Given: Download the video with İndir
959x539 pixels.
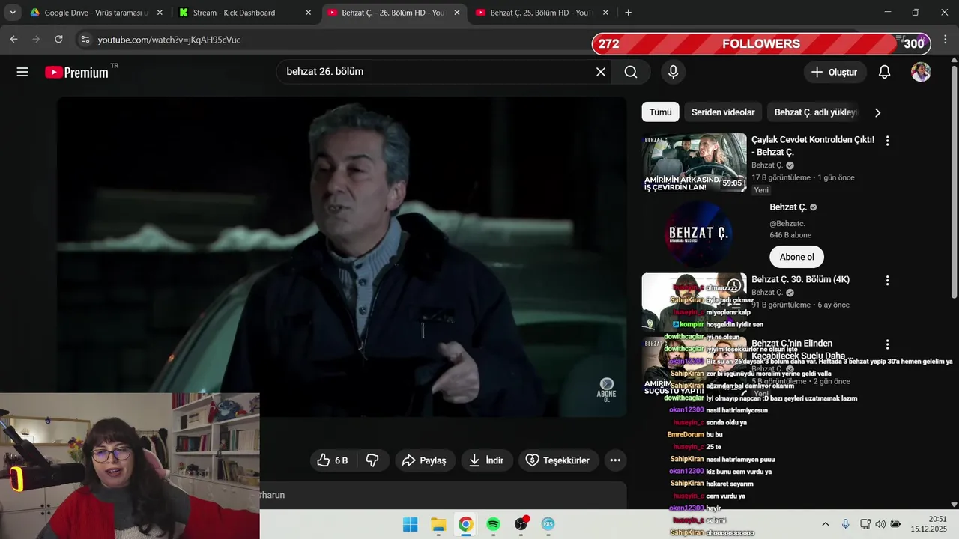Looking at the screenshot, I should click(486, 460).
